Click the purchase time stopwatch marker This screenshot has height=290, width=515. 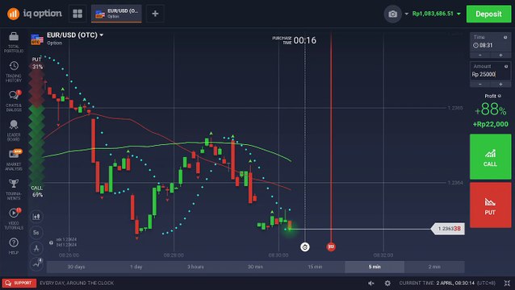coord(305,246)
